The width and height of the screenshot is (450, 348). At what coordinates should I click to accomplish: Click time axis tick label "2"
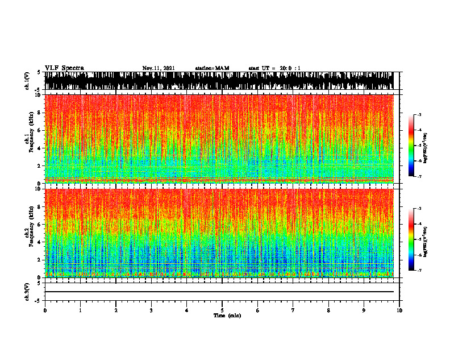tap(116, 310)
